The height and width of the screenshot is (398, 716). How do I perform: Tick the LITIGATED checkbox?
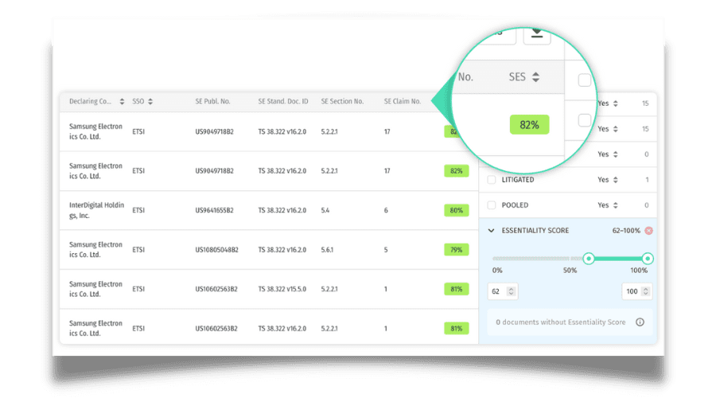coord(492,180)
